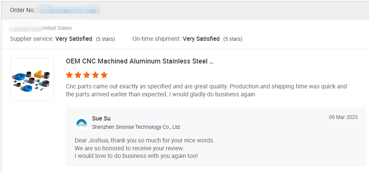Click the Sinorise supplier logo avatar
This screenshot has height=173, width=369.
(81, 123)
